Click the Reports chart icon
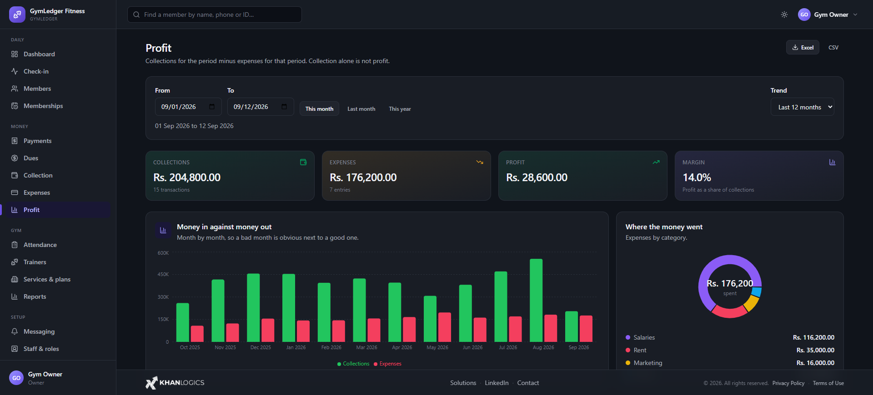873x395 pixels. tap(15, 296)
